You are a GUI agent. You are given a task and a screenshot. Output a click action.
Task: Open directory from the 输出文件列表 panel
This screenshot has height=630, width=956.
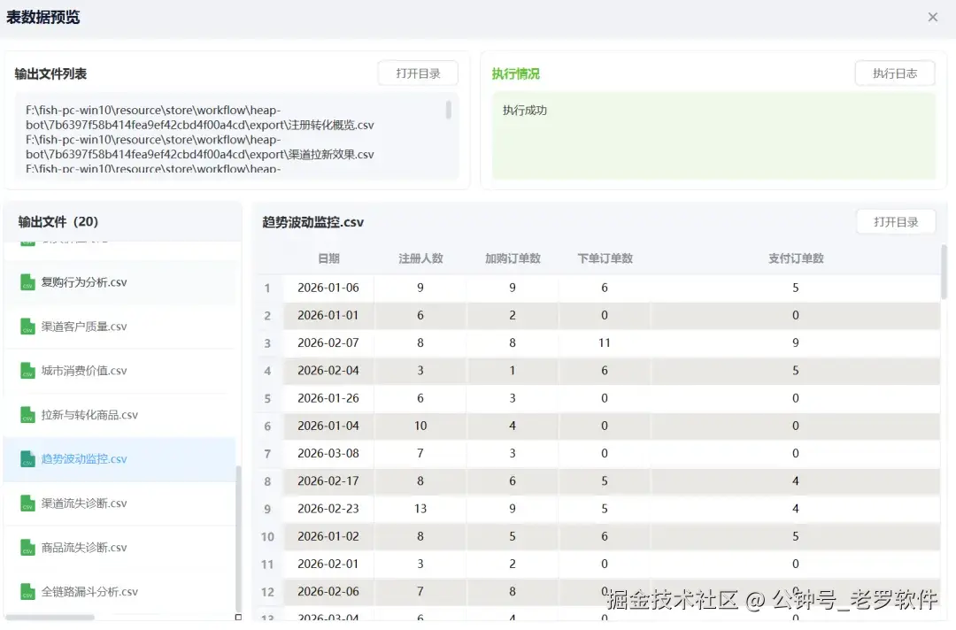[x=418, y=73]
